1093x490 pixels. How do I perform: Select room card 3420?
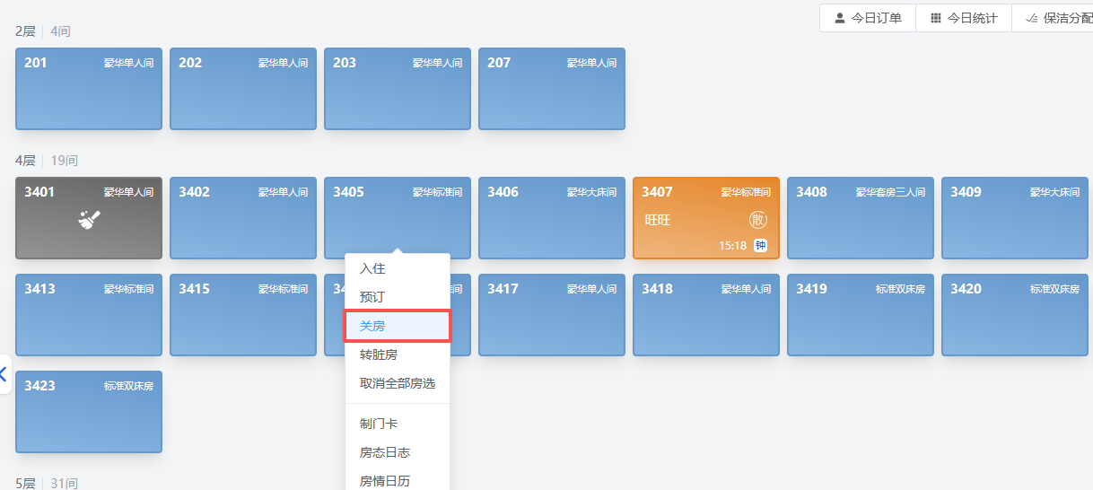(x=1015, y=315)
